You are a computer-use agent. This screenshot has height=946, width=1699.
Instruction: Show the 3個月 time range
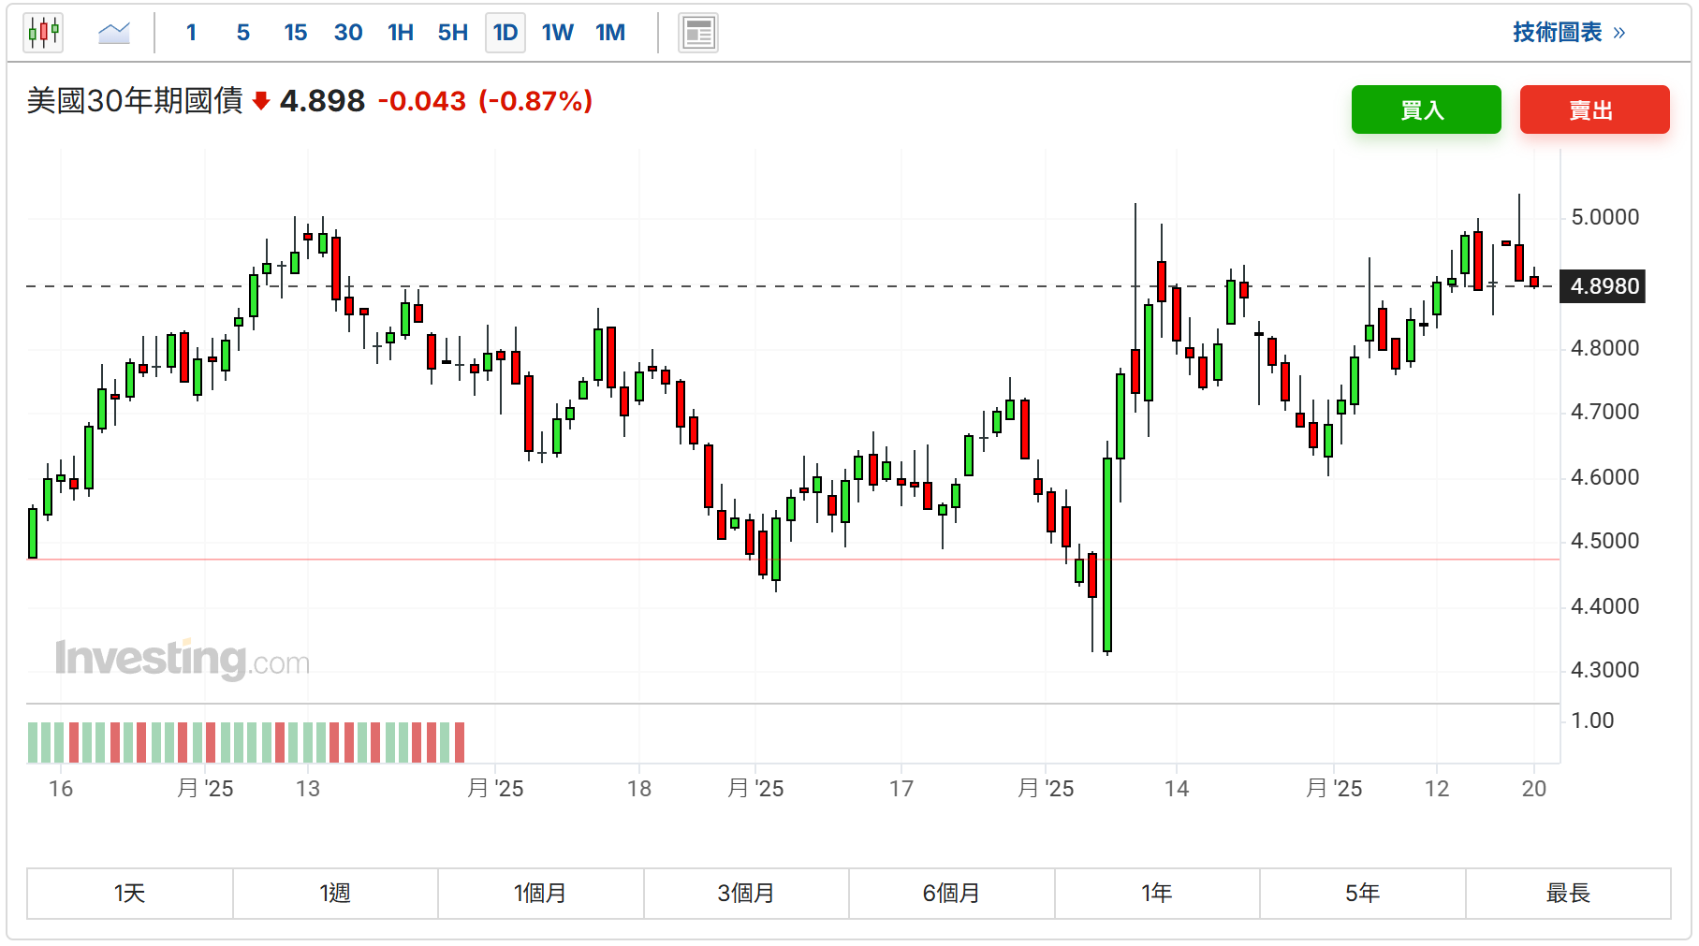746,894
